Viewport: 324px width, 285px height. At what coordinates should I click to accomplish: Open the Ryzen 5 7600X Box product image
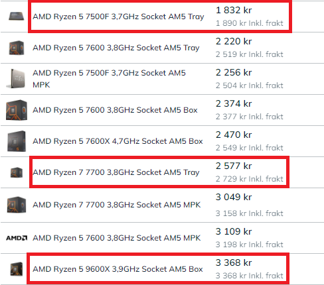17,141
